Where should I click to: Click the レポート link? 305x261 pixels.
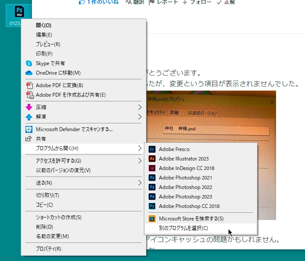167,2
